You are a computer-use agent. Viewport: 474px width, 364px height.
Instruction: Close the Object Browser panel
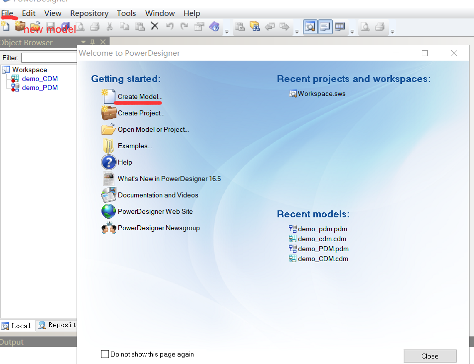pyautogui.click(x=103, y=42)
